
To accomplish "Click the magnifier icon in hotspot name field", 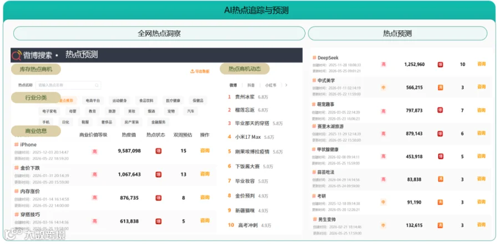I will tap(96, 85).
